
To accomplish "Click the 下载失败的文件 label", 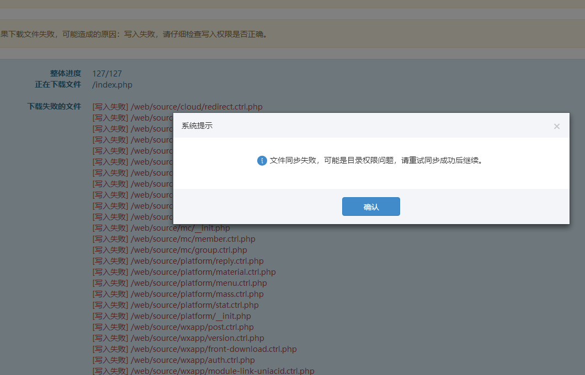I will pyautogui.click(x=54, y=106).
